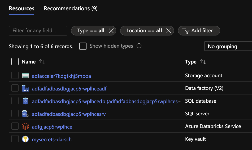This screenshot has width=252, height=150.
Task: Click the 'Data factory (V2)' type cell
Action: [204, 88]
